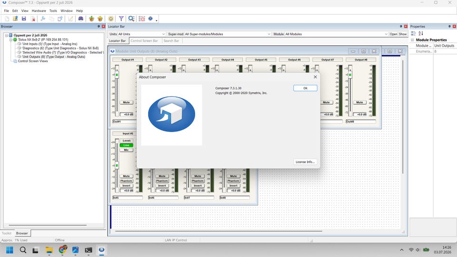The width and height of the screenshot is (457, 257).
Task: Click the upward arrow box upload icon
Action: point(100,19)
